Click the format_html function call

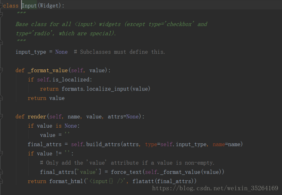[x=66, y=181]
